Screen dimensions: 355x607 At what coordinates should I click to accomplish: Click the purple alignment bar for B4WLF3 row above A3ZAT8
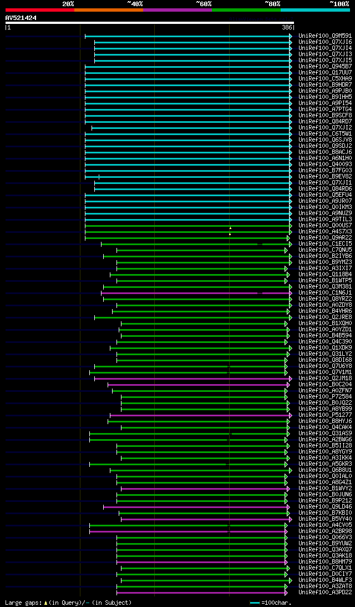coord(207,580)
